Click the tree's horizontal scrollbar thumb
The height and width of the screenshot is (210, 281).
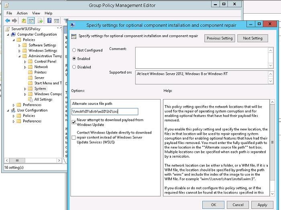coord(17,160)
